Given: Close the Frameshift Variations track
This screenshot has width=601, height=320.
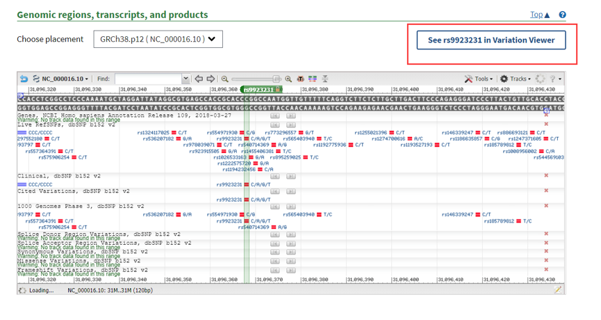Looking at the screenshot, I should [x=546, y=269].
